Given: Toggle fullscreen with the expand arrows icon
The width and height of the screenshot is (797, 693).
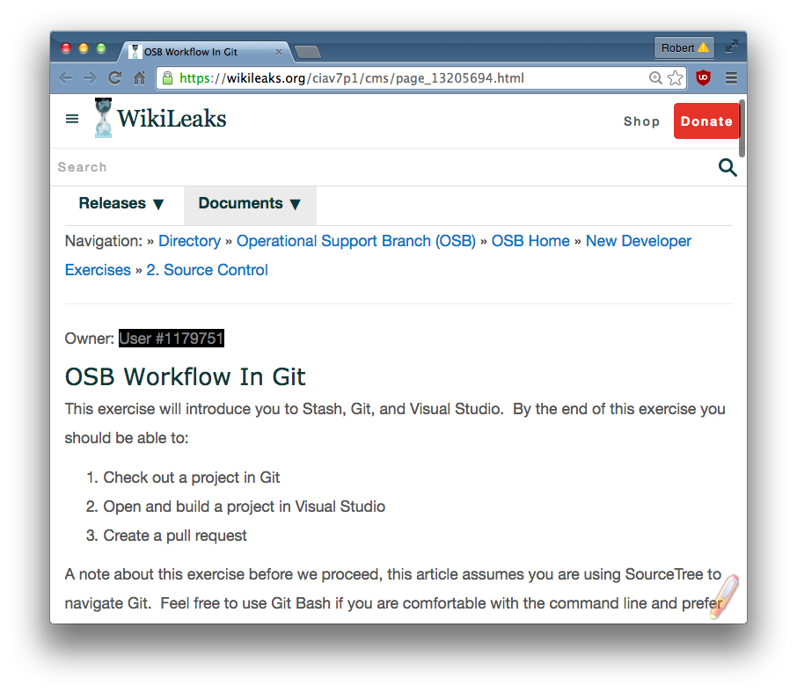Looking at the screenshot, I should click(732, 47).
